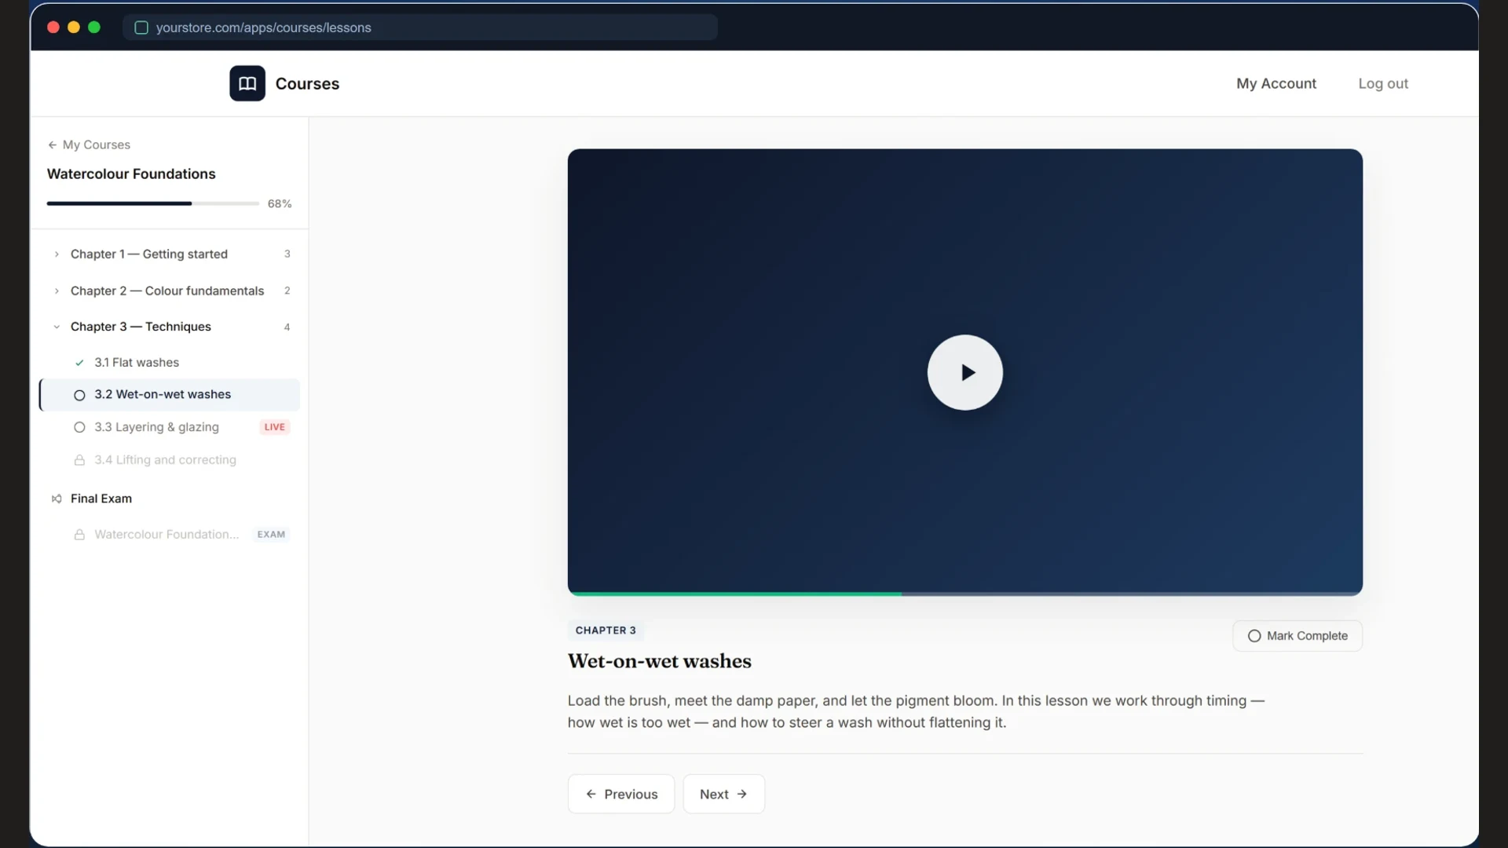This screenshot has height=848, width=1508.
Task: Click the lesson count 2 beside Chapter 2
Action: pyautogui.click(x=287, y=291)
